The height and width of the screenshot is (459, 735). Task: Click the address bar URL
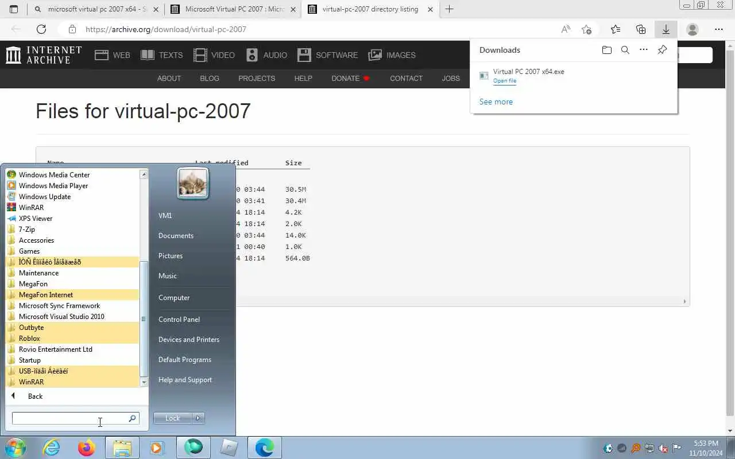coord(166,29)
